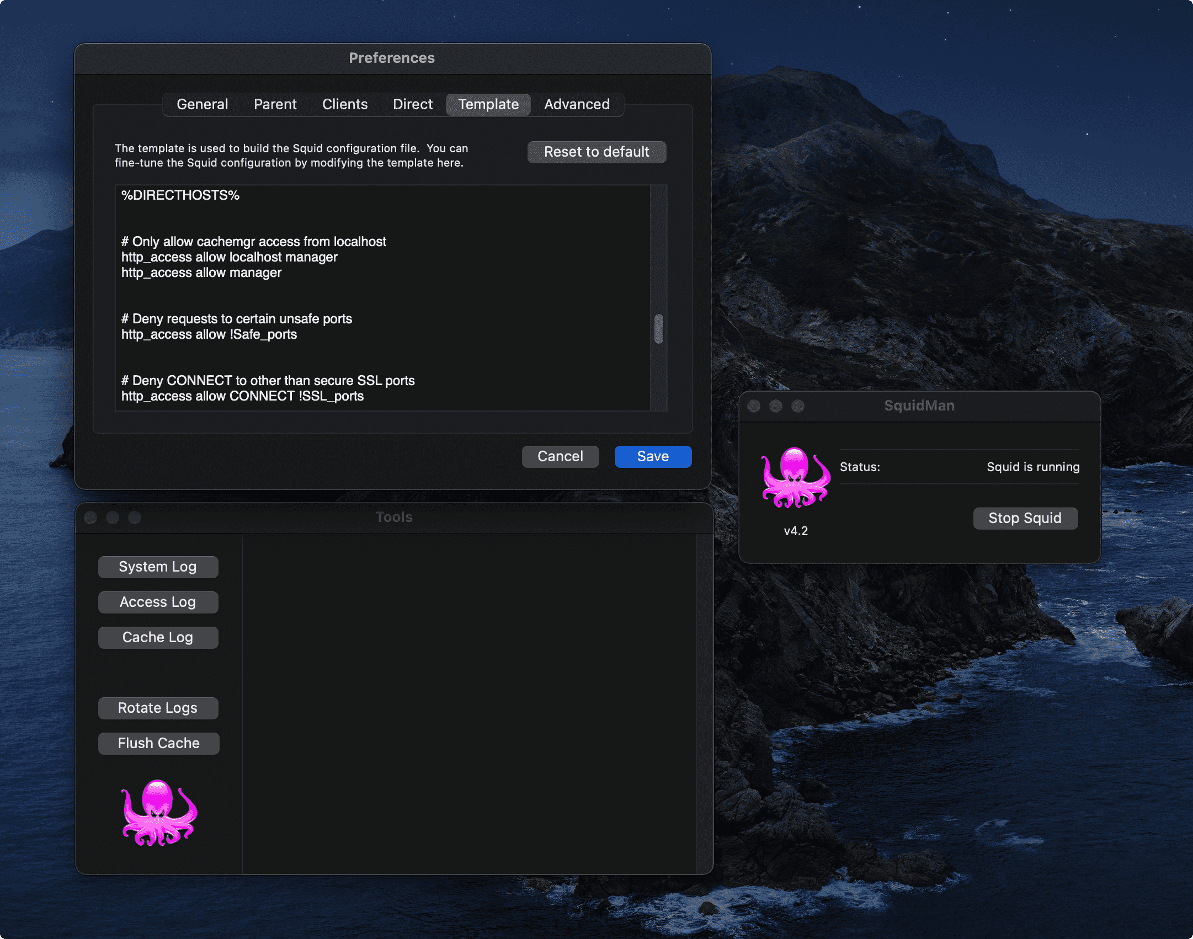
Task: Open the System Log
Action: pos(158,567)
